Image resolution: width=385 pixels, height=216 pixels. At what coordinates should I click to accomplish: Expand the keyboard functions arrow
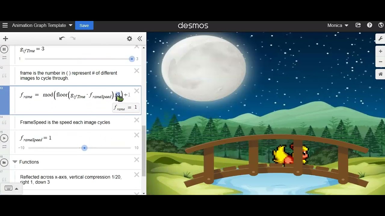(x=17, y=188)
